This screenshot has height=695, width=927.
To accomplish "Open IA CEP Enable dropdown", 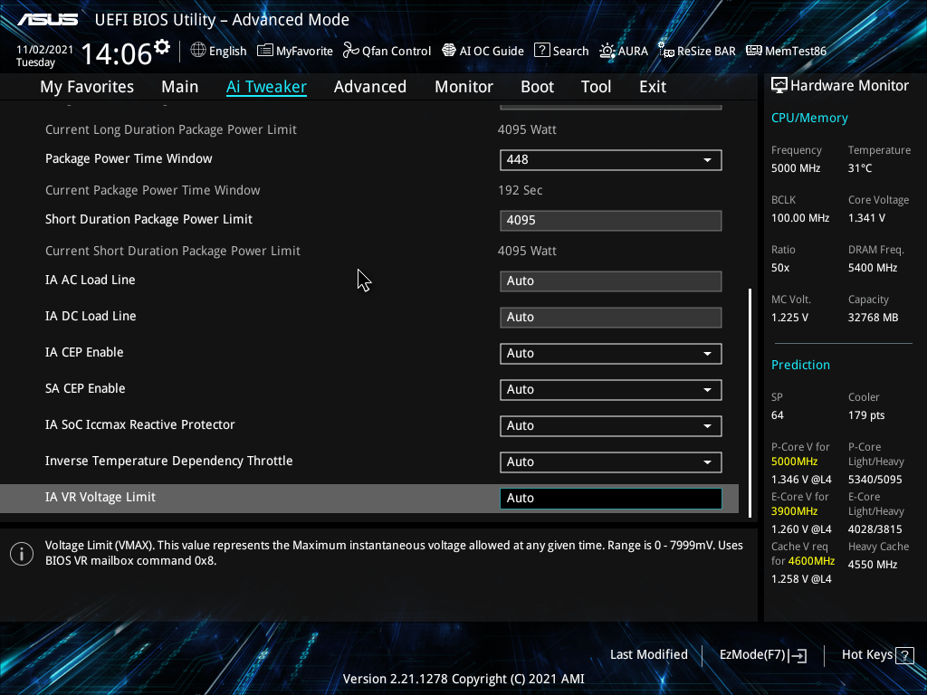I will pos(611,354).
